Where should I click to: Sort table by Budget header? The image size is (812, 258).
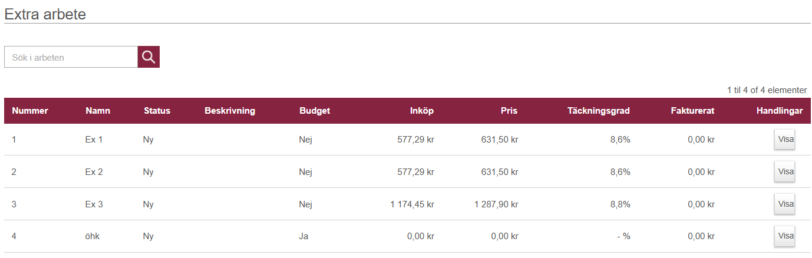coord(315,111)
